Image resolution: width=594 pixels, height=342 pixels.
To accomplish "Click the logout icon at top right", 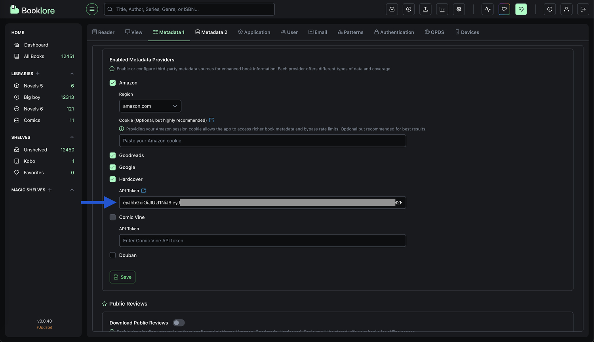I will point(583,9).
